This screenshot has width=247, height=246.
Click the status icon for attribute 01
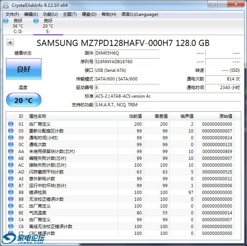11,124
